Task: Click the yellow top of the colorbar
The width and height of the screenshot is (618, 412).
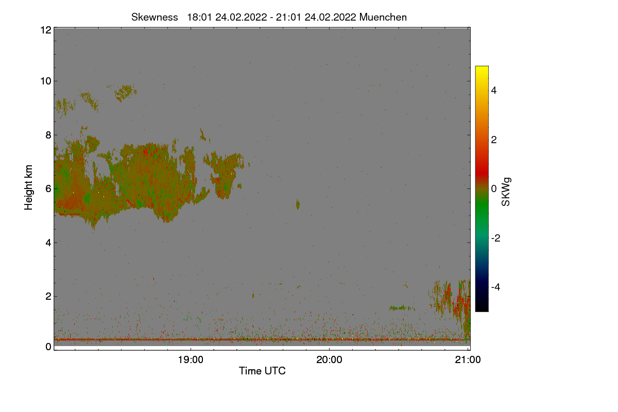Action: [482, 71]
